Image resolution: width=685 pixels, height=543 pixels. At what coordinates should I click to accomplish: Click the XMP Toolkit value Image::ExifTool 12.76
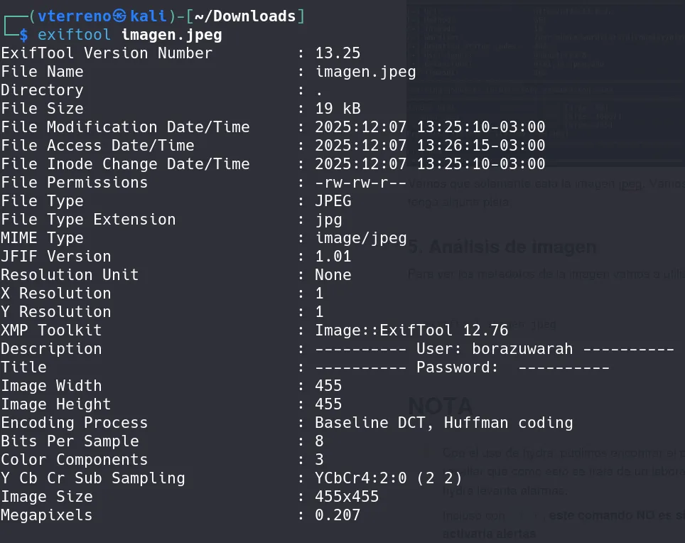tap(411, 330)
